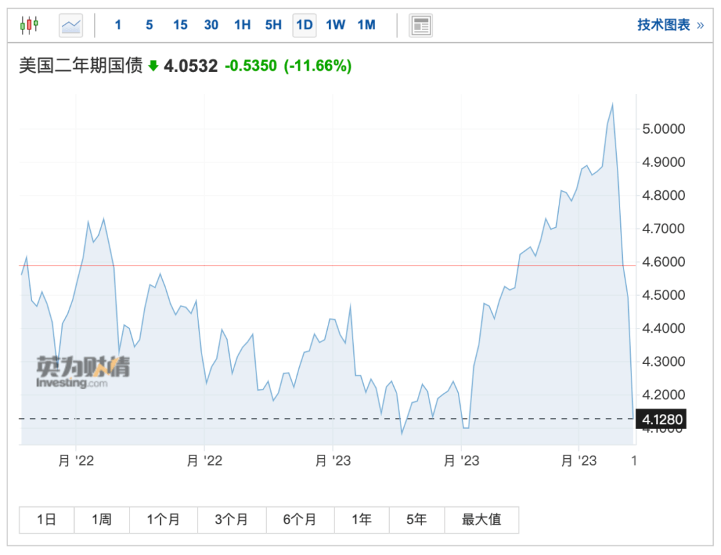Viewport: 721px width, 555px height.
Task: Enable the 15 minute interval
Action: coord(180,25)
